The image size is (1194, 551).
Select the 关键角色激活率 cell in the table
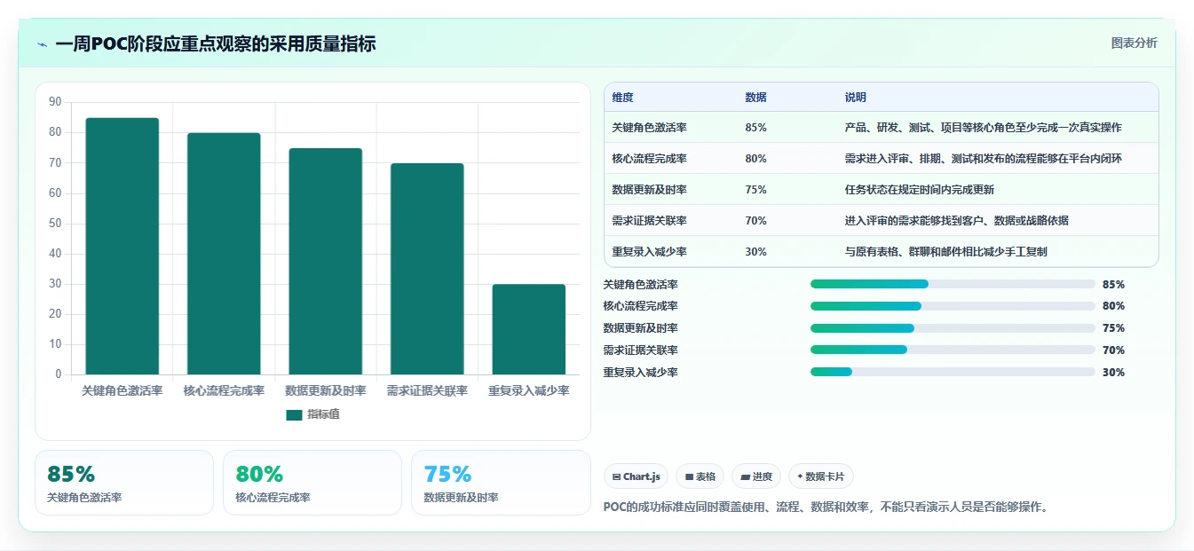pos(649,128)
